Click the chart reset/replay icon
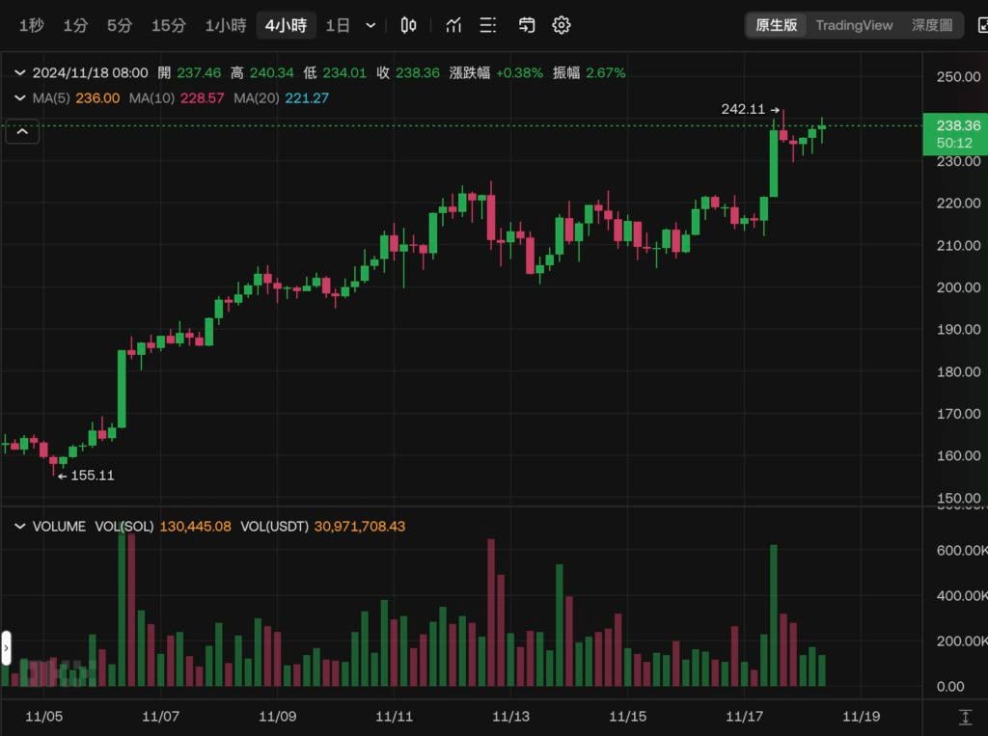Screen dimensions: 988x736 click(527, 25)
